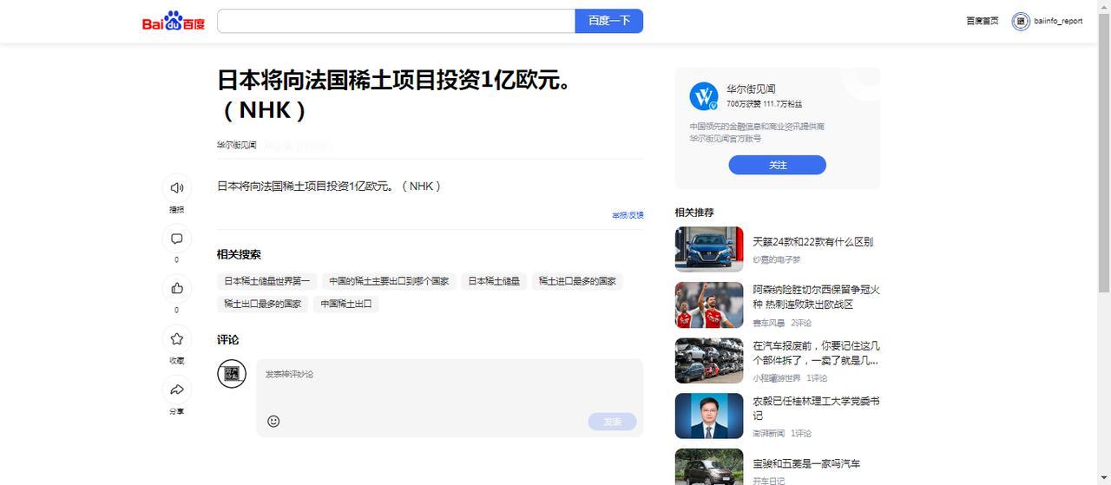Click the 百度一下 search button

[x=609, y=21]
